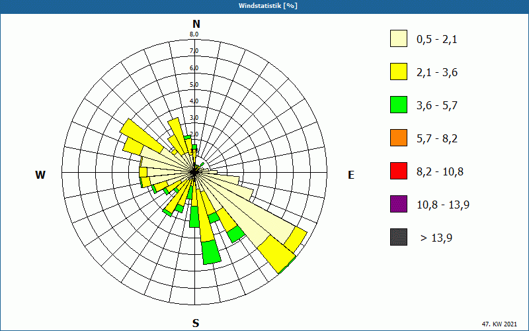
Task: Click the 7,0 radial axis label
Action: click(x=194, y=51)
